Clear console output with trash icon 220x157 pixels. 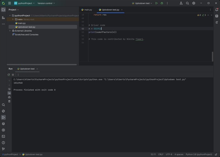click(x=9, y=101)
